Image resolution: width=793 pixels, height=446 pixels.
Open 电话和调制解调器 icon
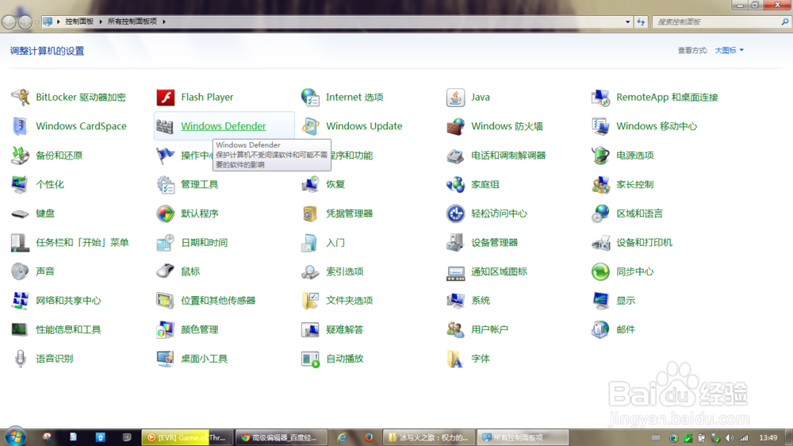tap(455, 156)
